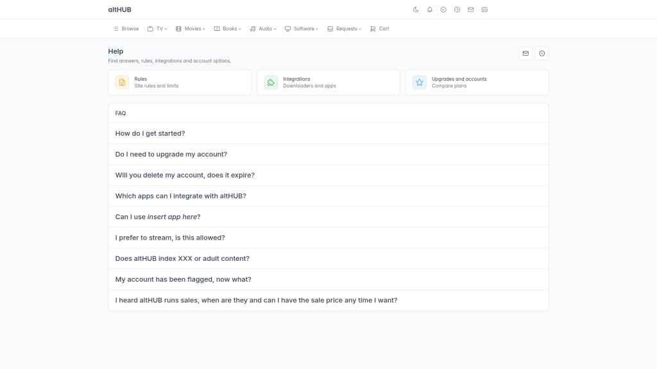This screenshot has height=369, width=657.
Task: Expand 'Do I need to upgrade my account?'
Action: (328, 154)
